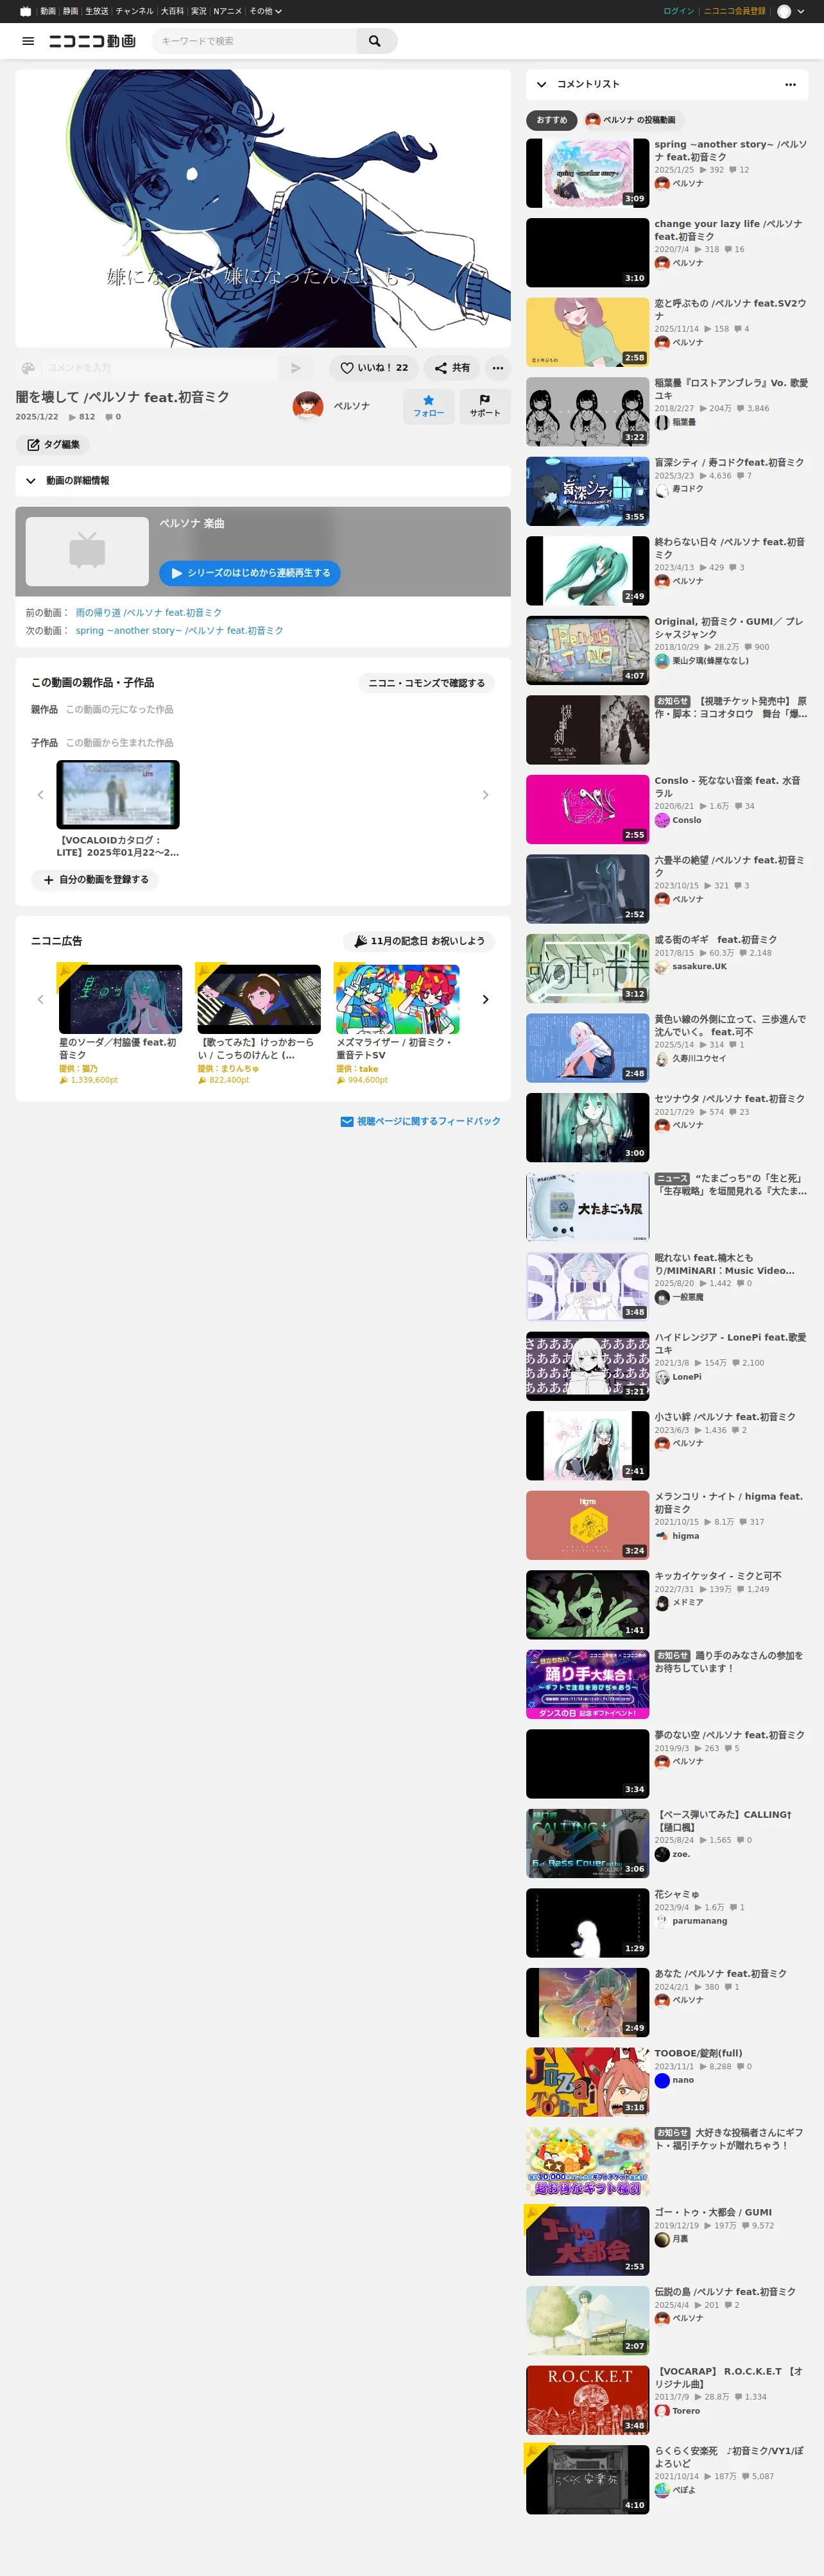The image size is (824, 2576).
Task: Show the previous ニコニ広告 items with the left arrow
Action: point(40,999)
